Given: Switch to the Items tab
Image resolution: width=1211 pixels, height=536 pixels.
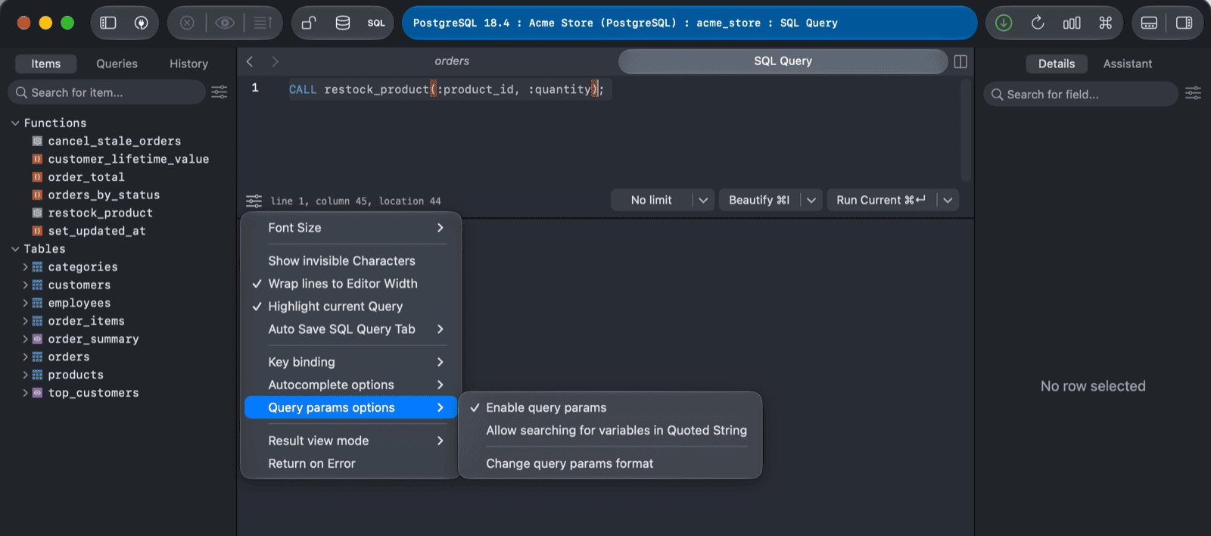Looking at the screenshot, I should click(46, 64).
